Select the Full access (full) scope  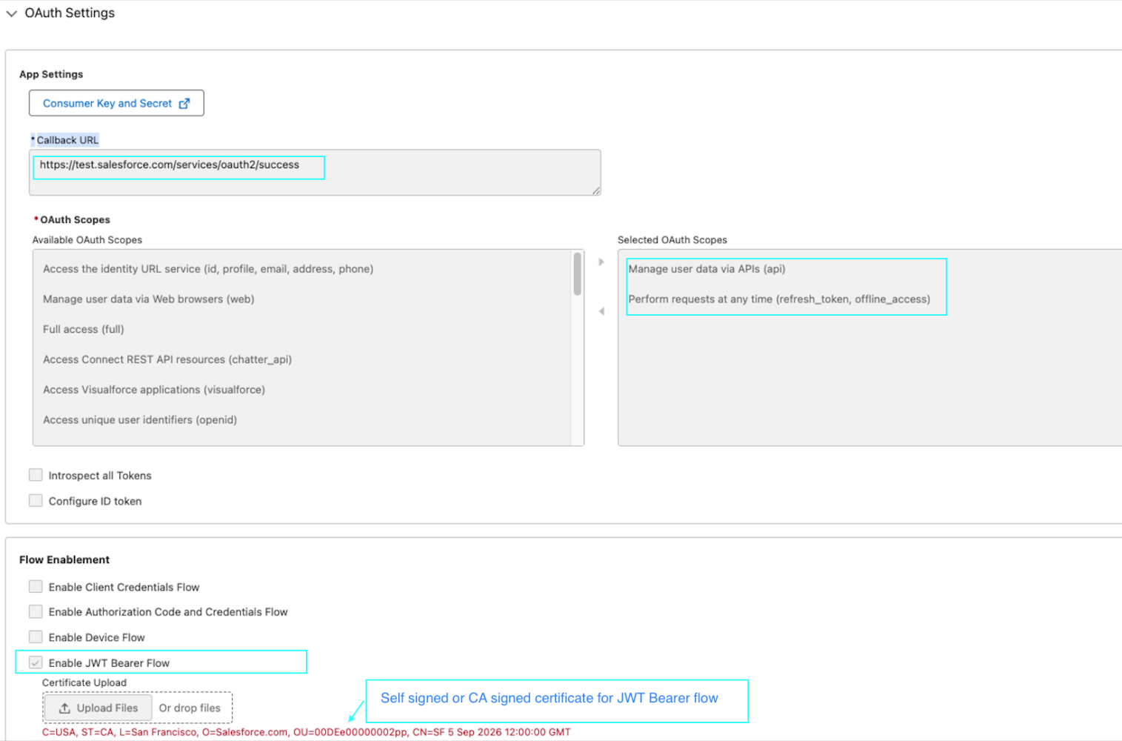83,329
